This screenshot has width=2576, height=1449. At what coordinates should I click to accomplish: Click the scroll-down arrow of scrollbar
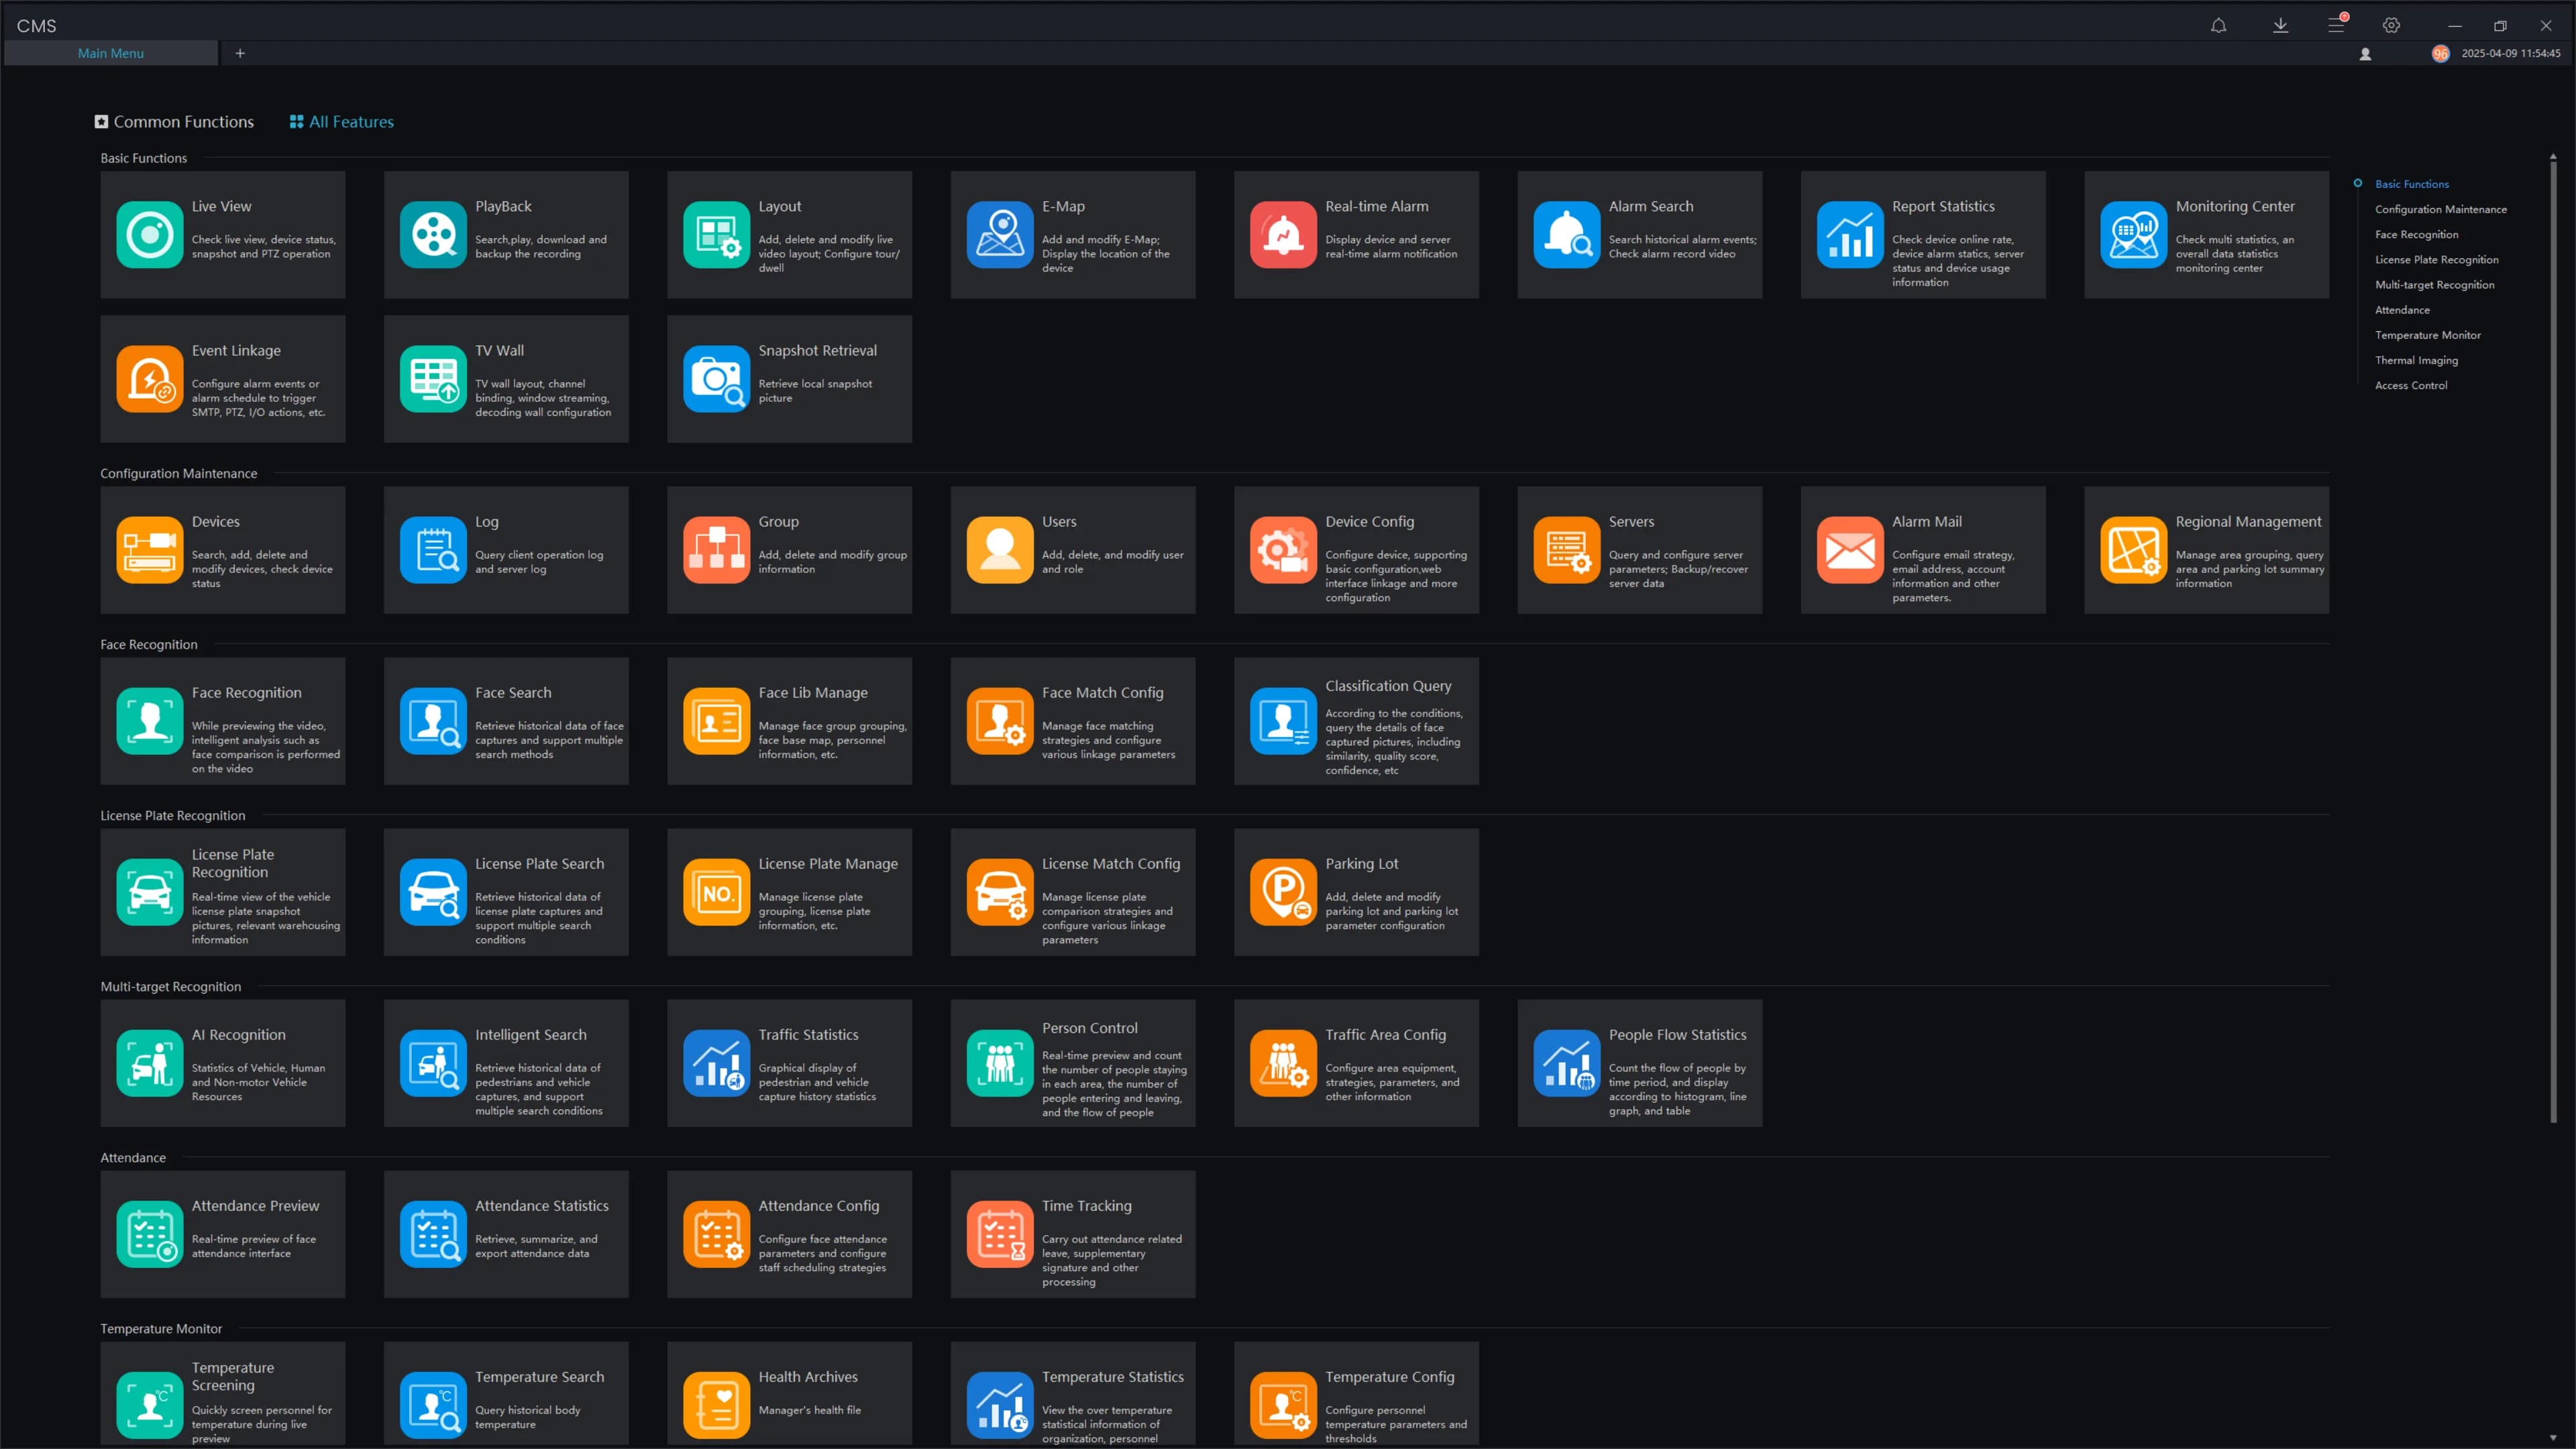click(x=2553, y=1438)
